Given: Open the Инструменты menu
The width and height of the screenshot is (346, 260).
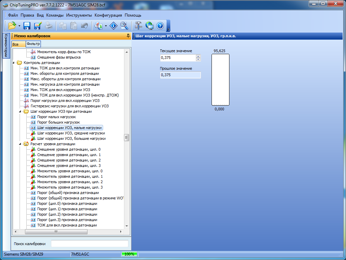Looking at the screenshot, I should coord(79,15).
